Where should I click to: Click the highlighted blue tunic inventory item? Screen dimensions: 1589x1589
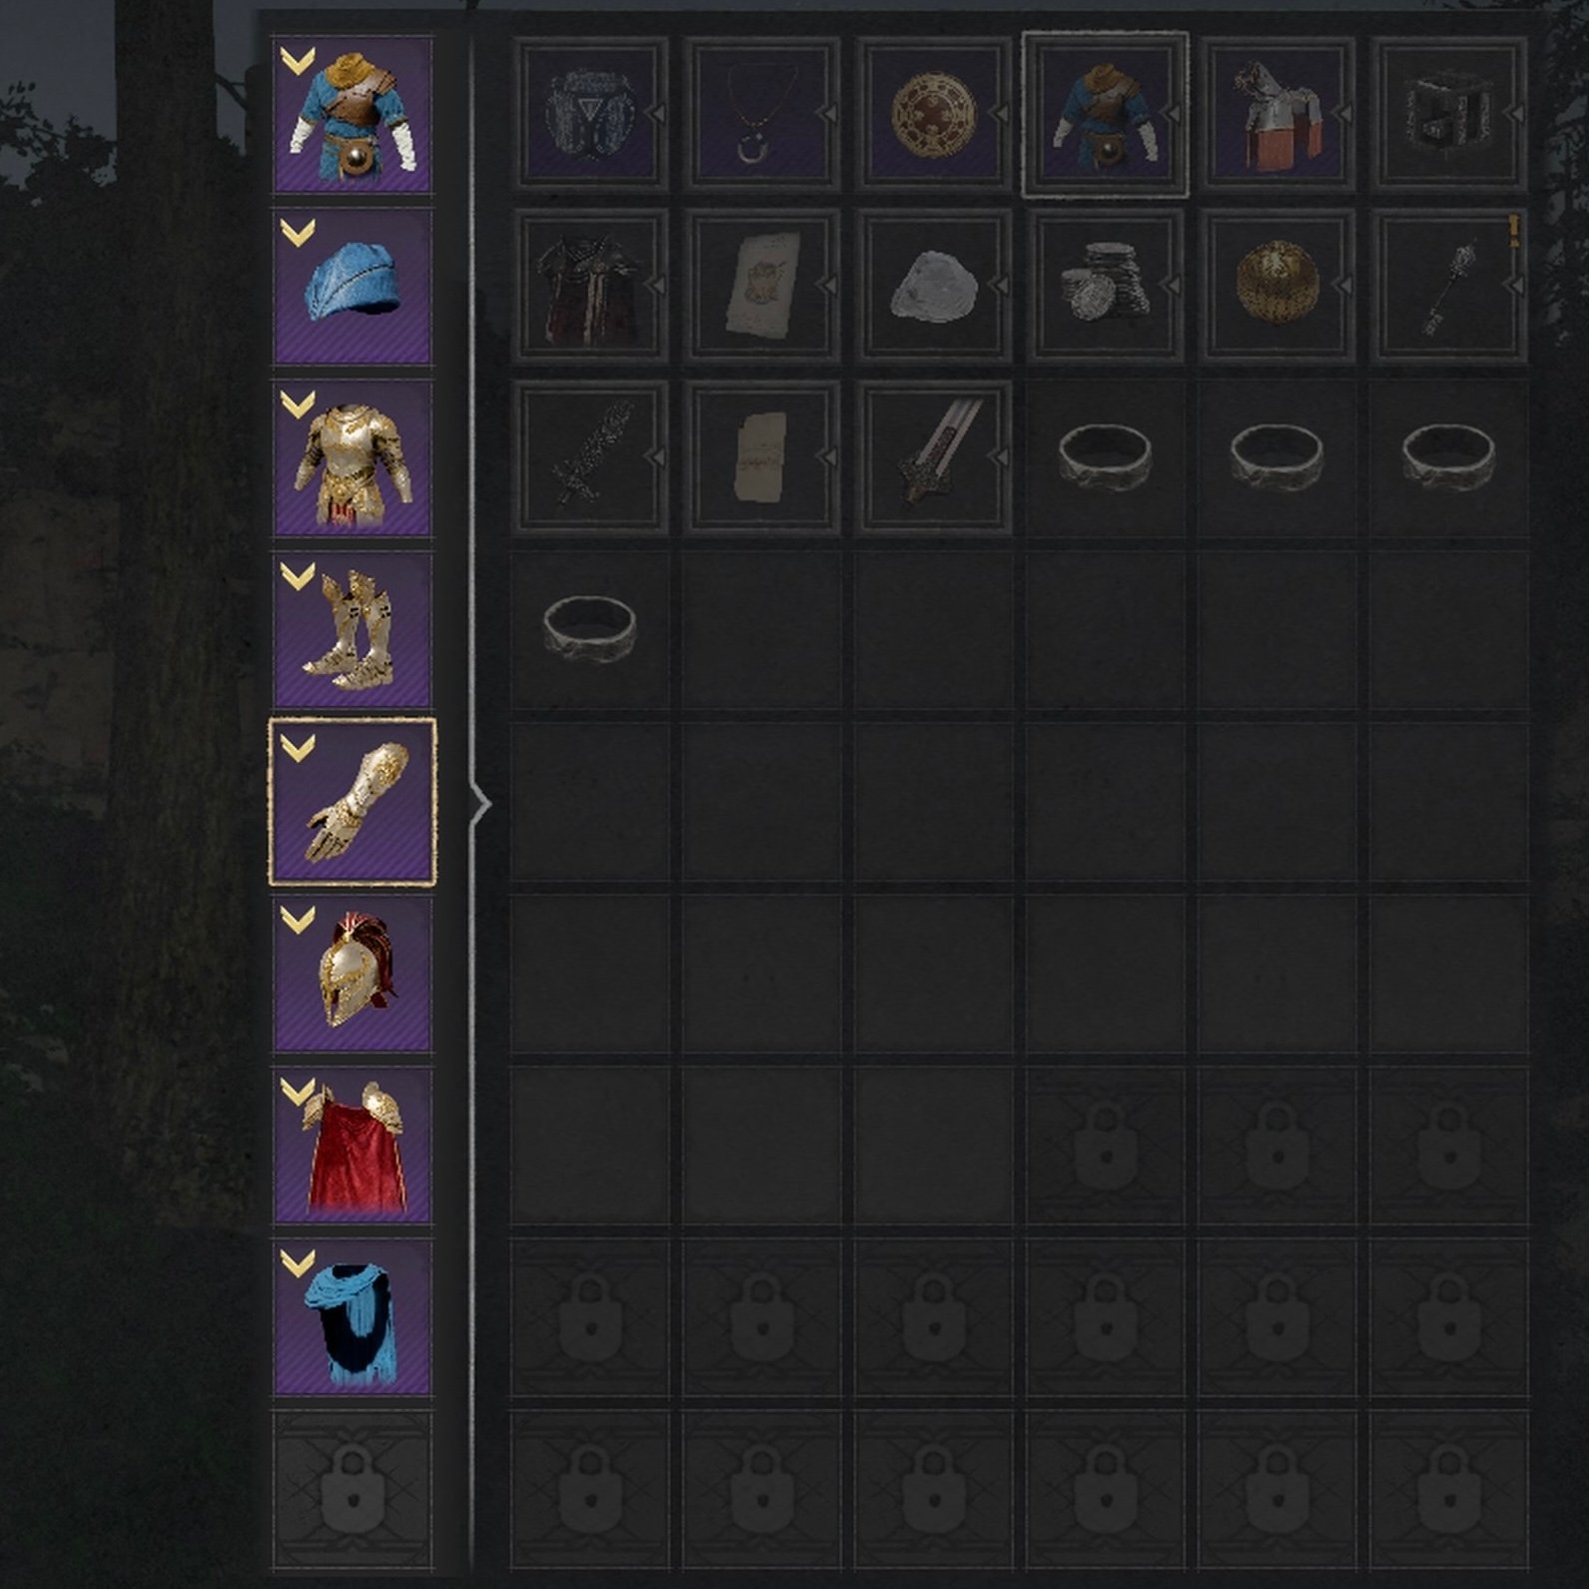coord(1106,115)
